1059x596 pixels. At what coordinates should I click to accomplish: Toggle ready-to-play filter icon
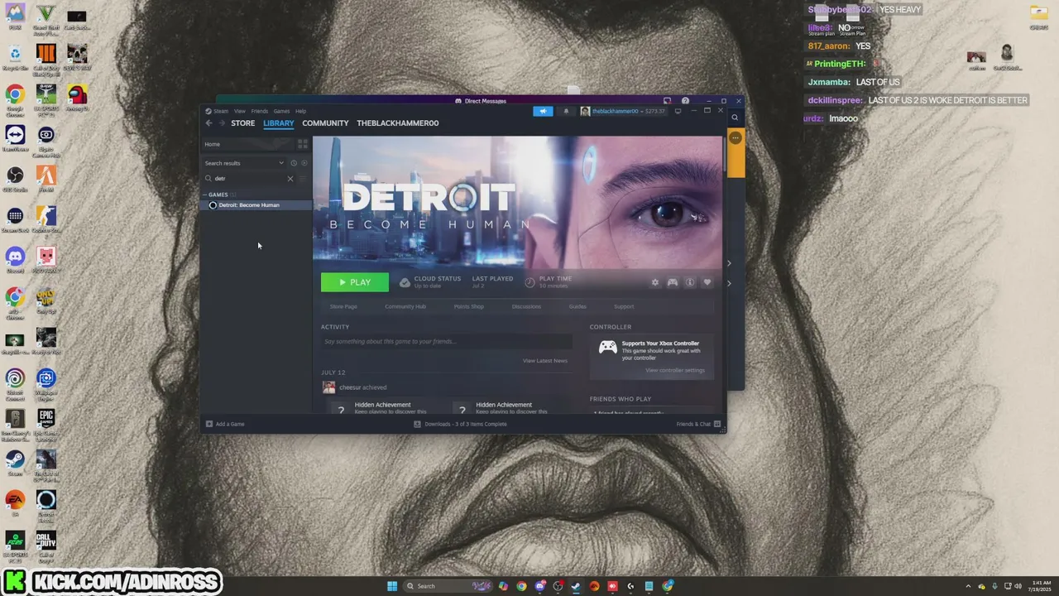pos(304,163)
